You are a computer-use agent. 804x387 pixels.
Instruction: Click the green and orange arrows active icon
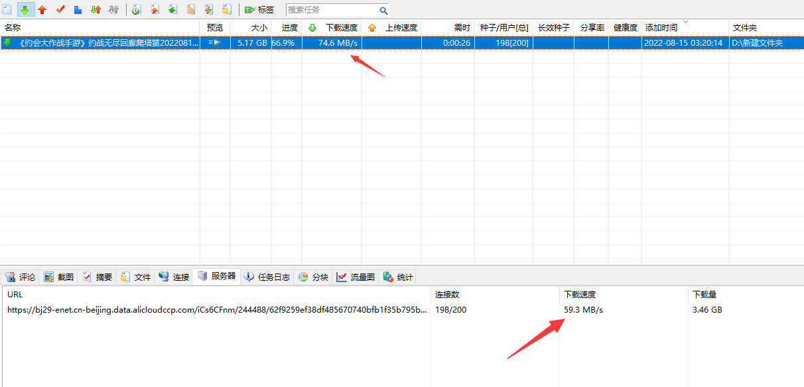[96, 10]
